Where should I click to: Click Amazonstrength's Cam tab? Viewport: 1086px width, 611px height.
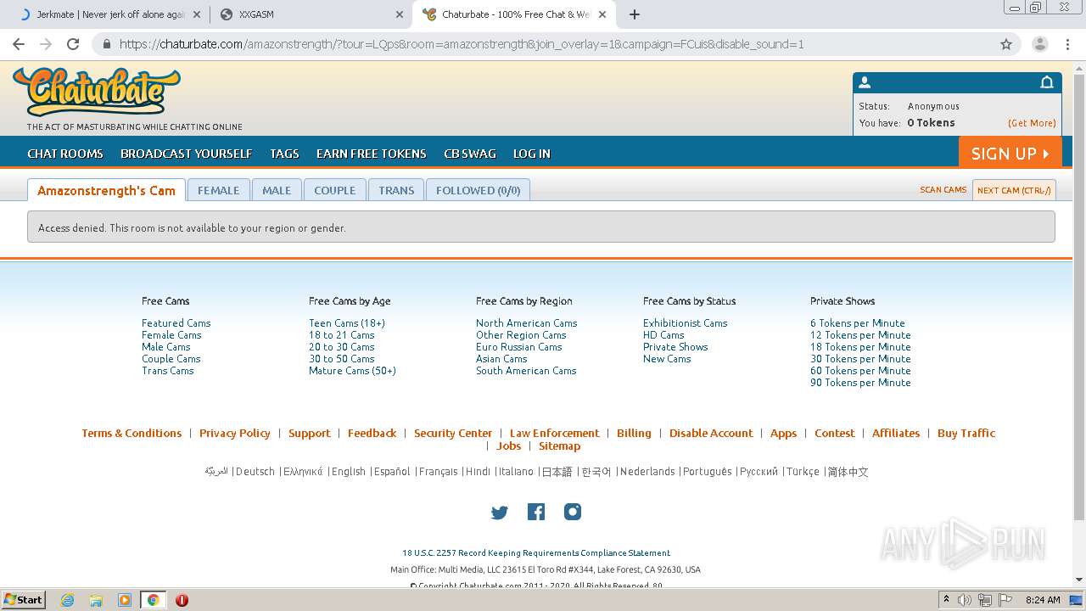point(106,190)
